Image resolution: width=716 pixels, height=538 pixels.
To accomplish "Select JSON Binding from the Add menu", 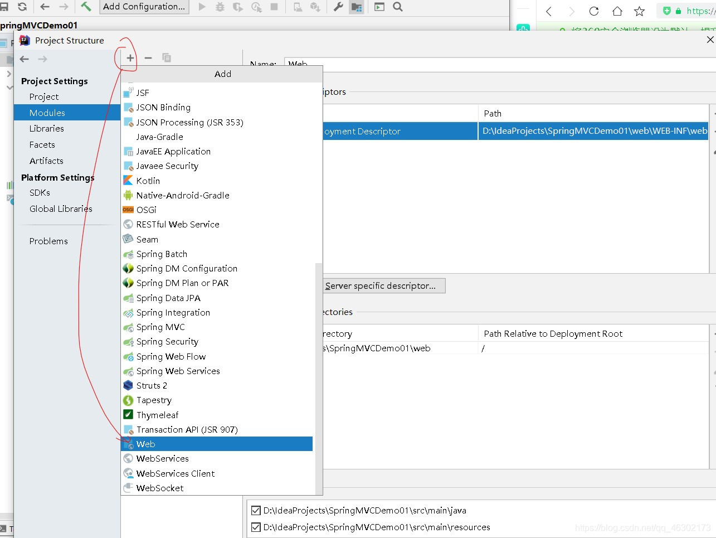I will (217, 107).
